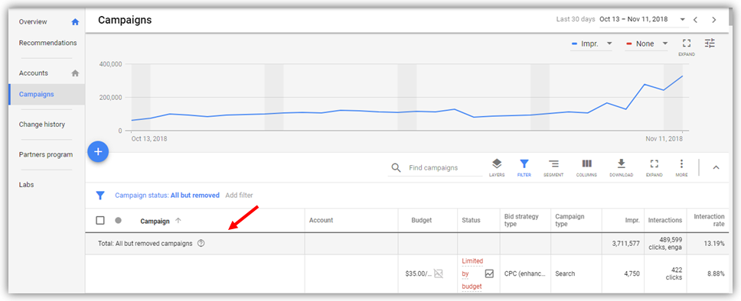Open the None metric dropdown

coord(647,44)
